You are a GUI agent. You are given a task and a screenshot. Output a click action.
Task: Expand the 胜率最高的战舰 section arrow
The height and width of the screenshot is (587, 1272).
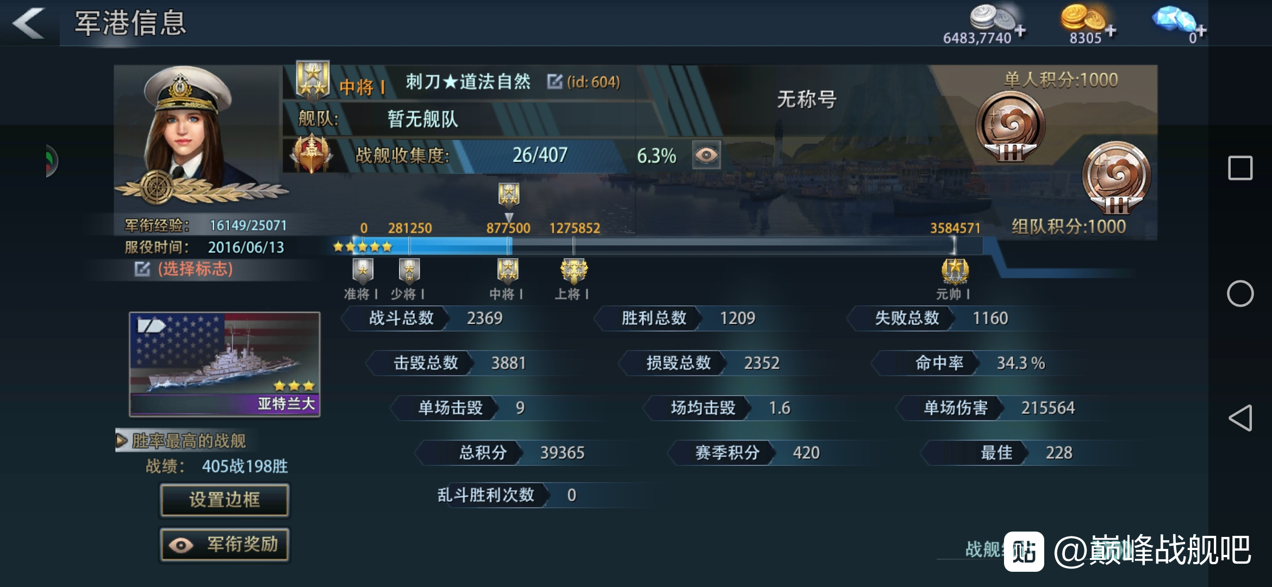122,440
